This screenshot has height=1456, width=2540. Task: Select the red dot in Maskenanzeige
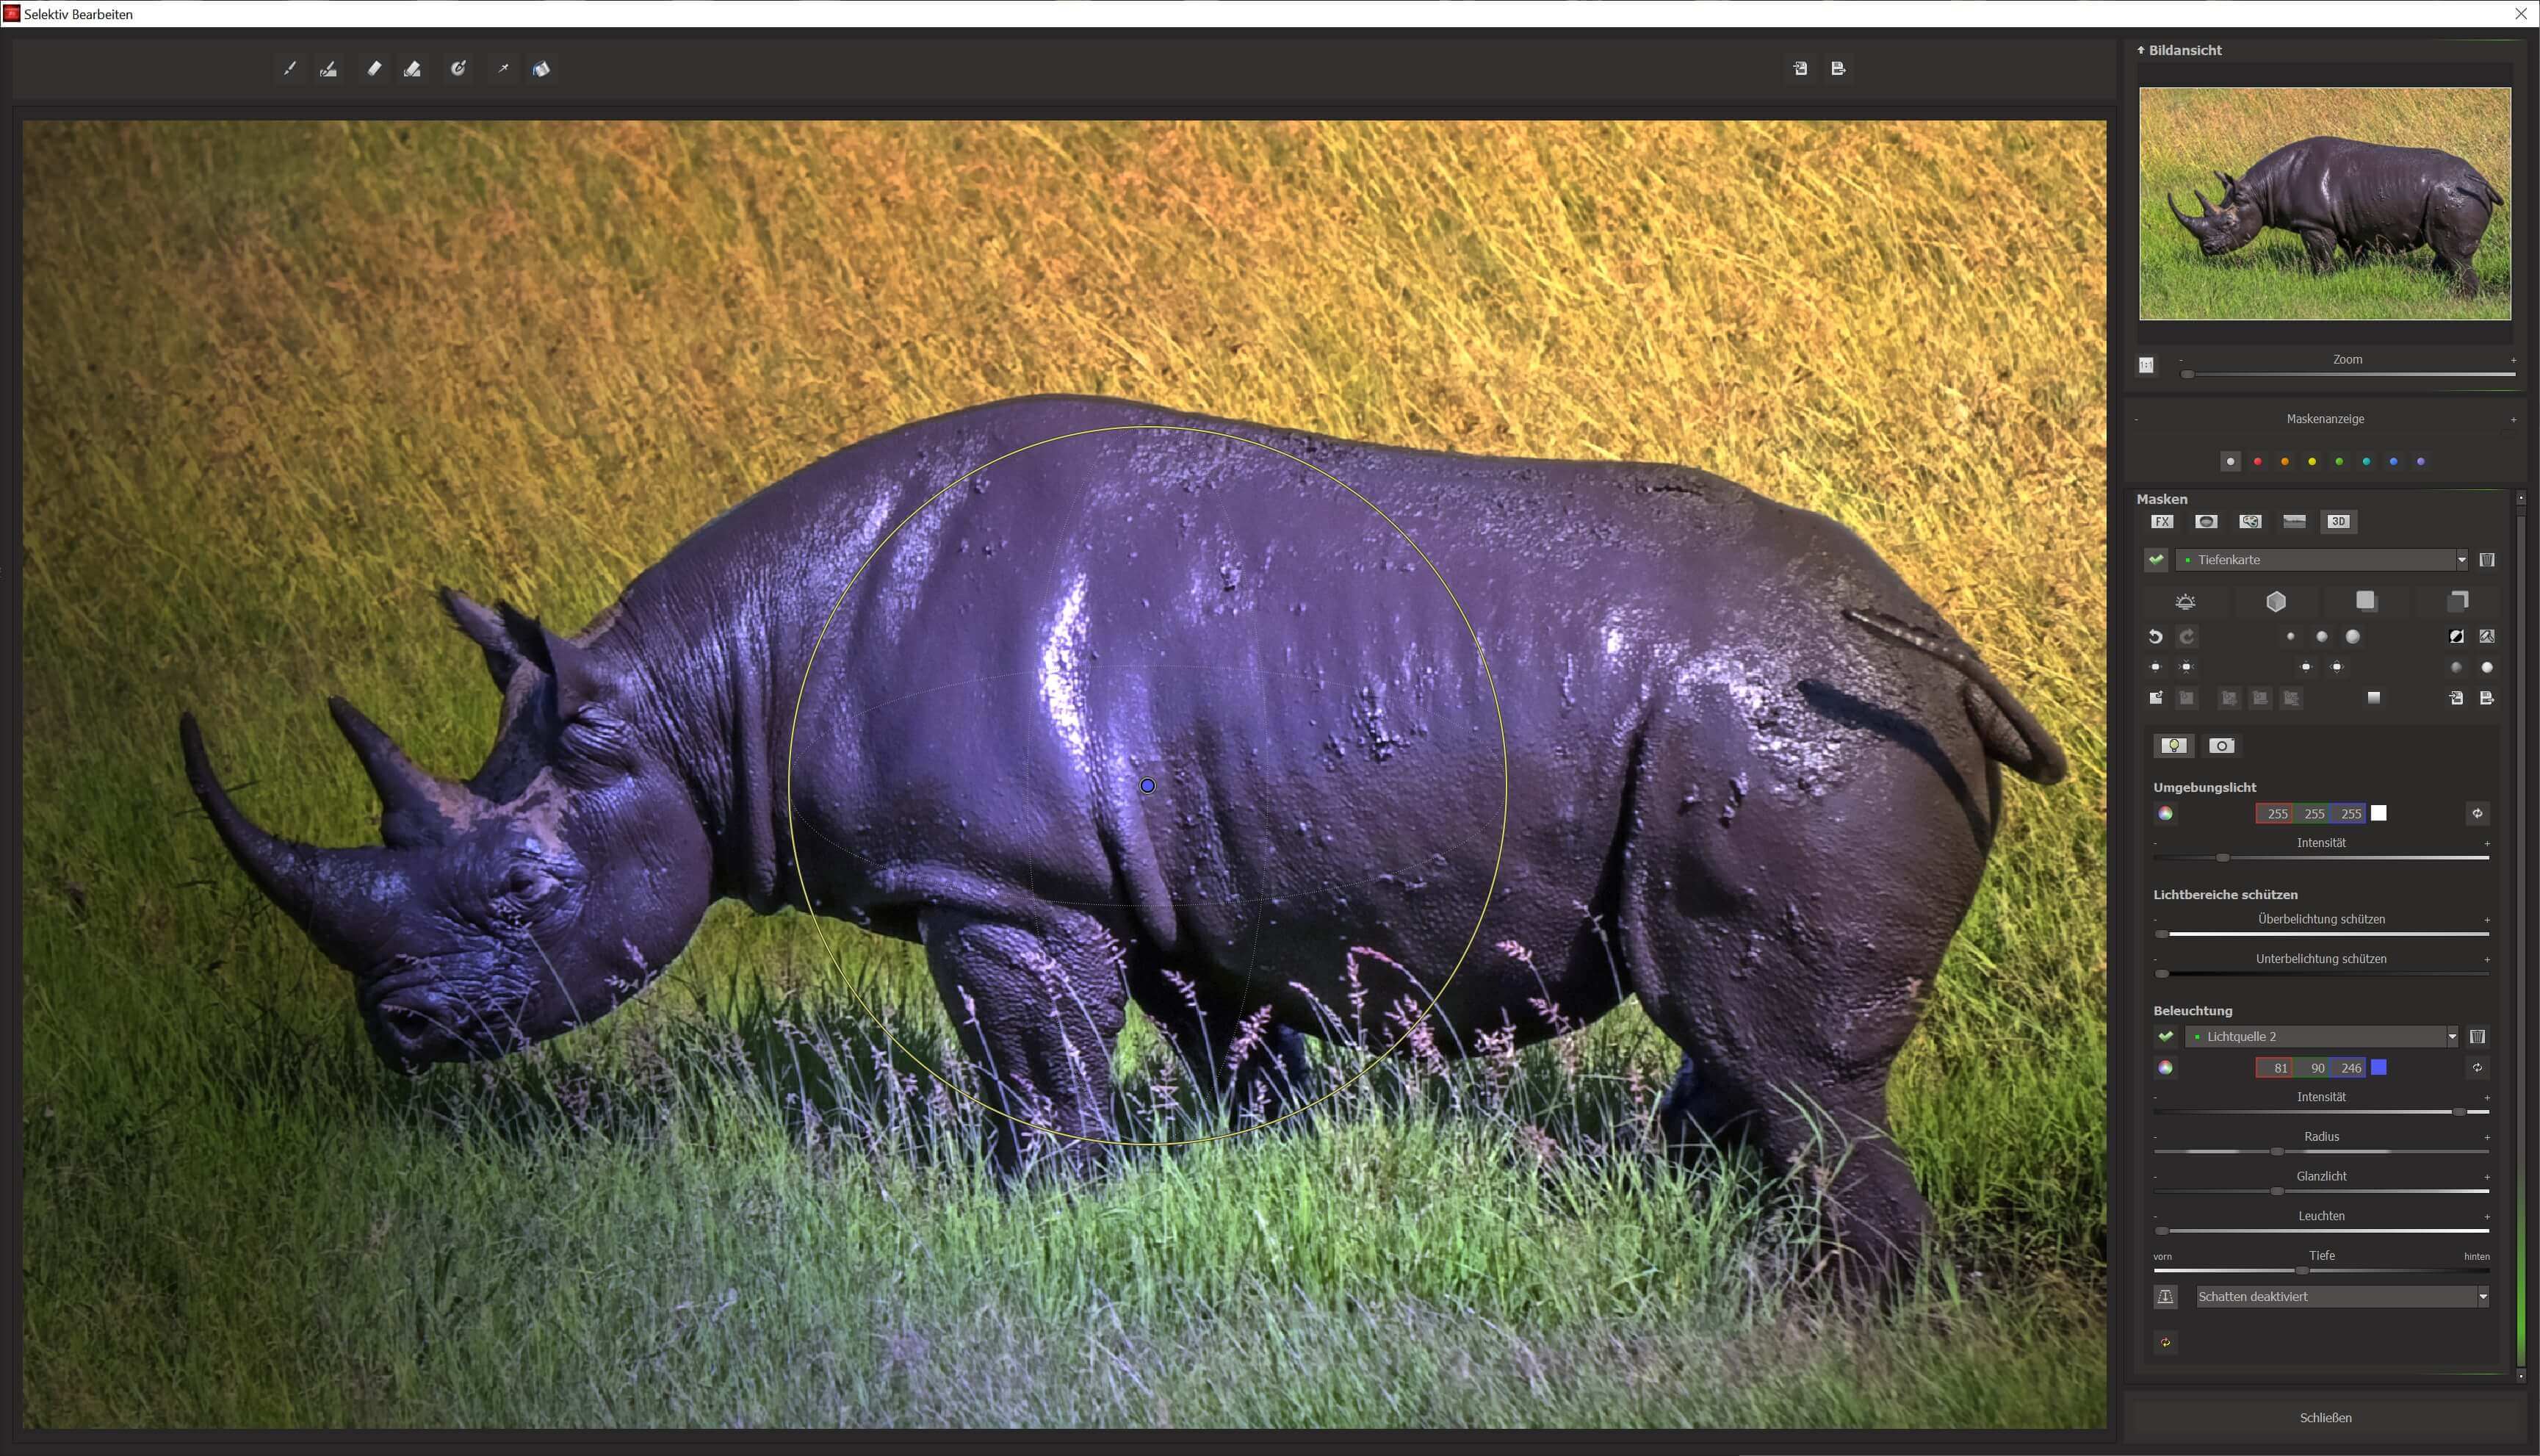pos(2257,462)
